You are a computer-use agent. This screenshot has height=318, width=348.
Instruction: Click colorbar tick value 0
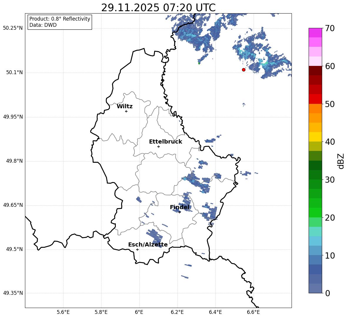pos(327,293)
